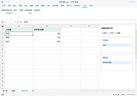Switch to the 视图 tab
The image size is (137, 96).
(43, 6)
